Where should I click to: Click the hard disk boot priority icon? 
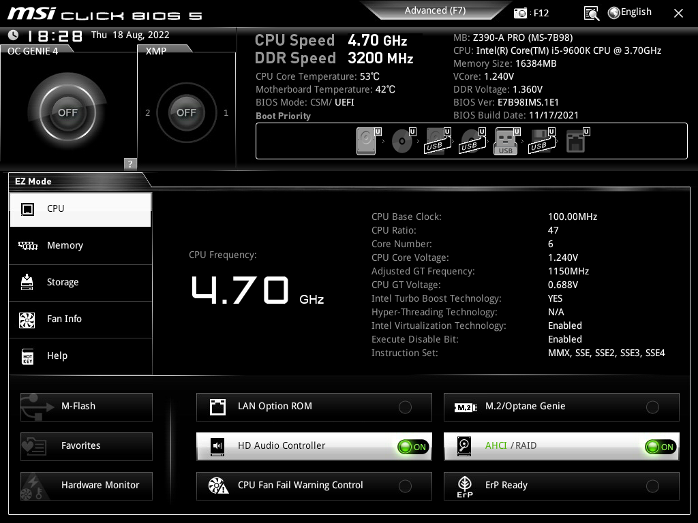(366, 141)
